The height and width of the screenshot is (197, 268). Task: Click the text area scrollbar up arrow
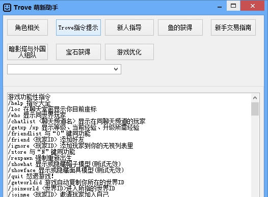[255, 98]
